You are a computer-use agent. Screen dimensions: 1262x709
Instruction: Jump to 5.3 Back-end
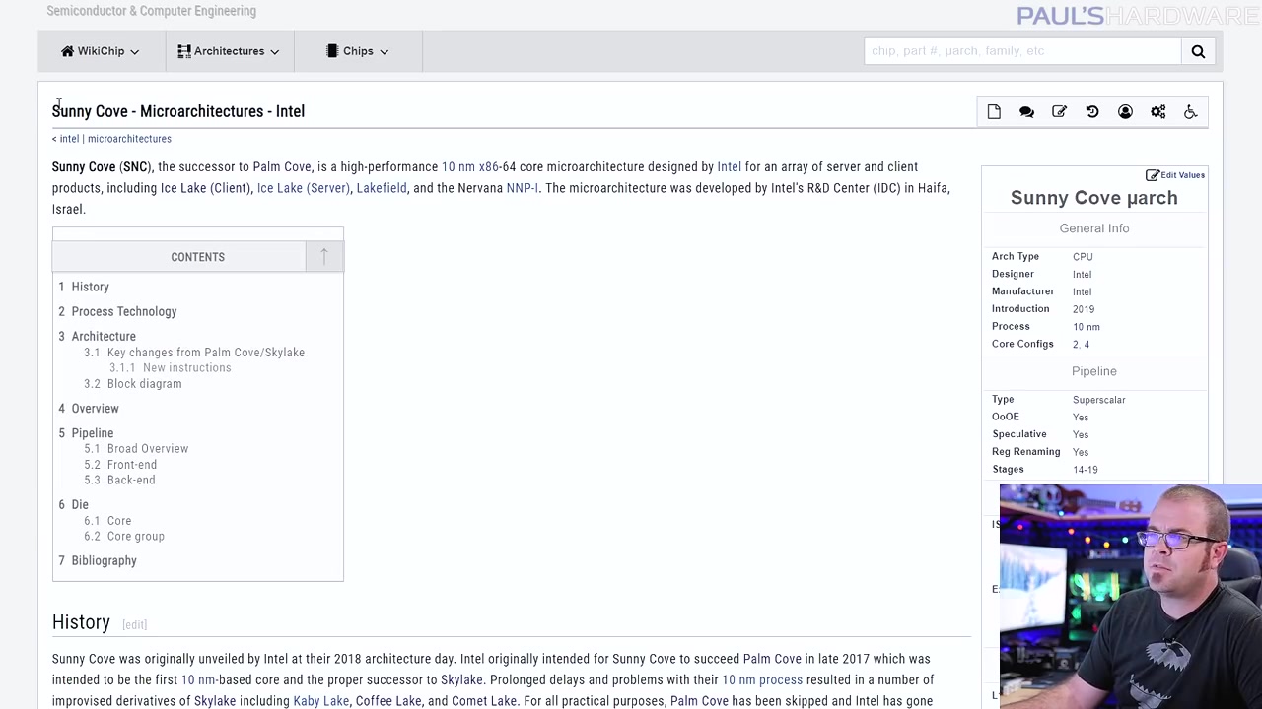pyautogui.click(x=119, y=481)
